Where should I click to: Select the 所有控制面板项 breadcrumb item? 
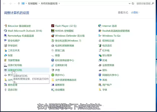(49, 4)
